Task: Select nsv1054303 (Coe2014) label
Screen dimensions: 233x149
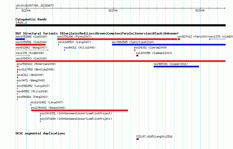Action: 31,58
